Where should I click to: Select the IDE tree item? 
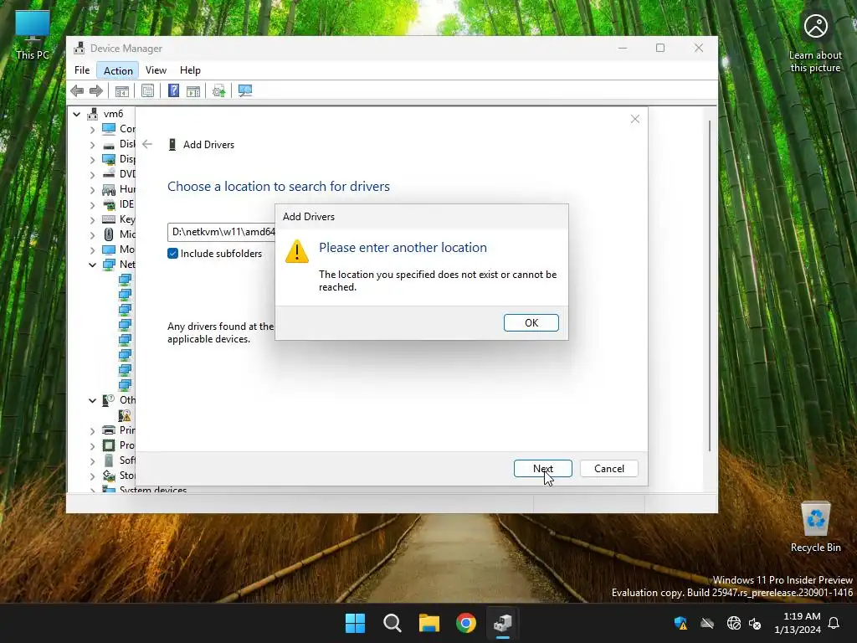tap(126, 204)
